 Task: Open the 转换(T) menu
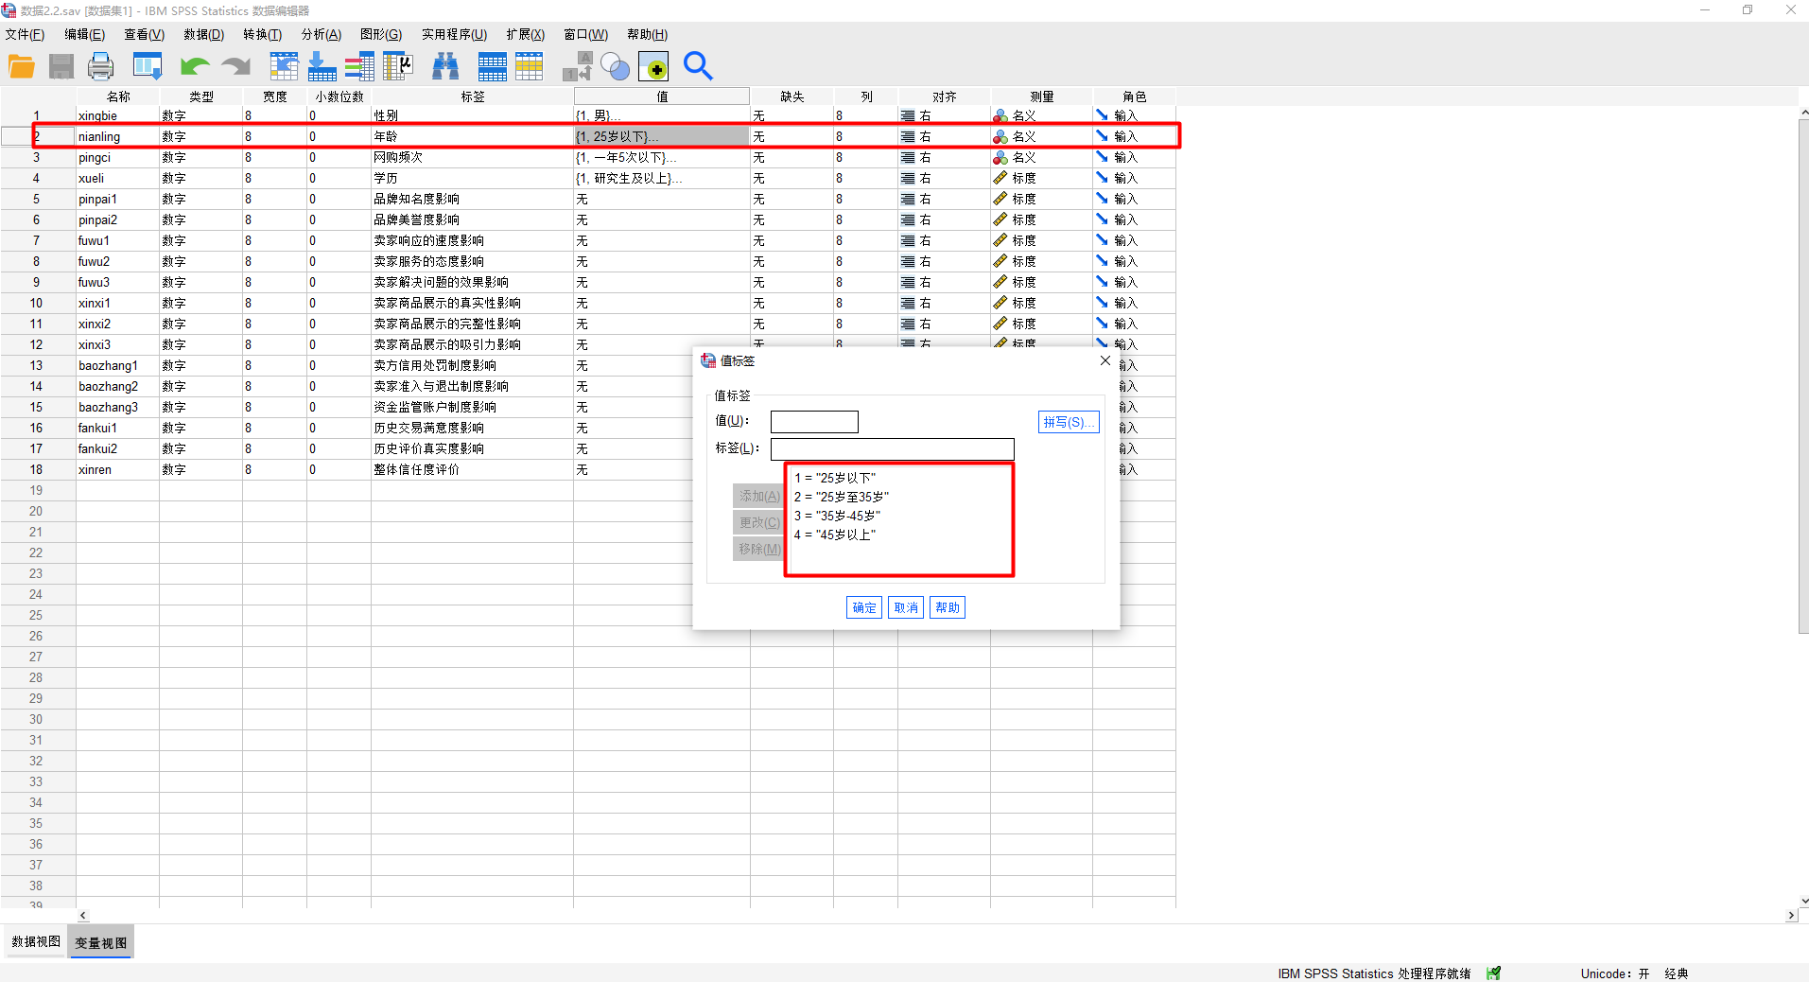tap(262, 34)
